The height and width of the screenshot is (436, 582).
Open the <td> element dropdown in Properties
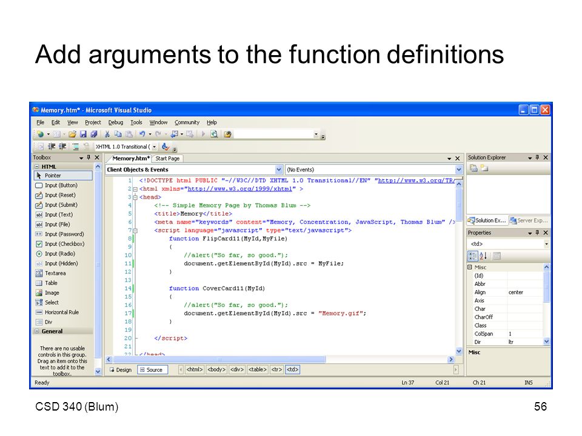point(546,244)
